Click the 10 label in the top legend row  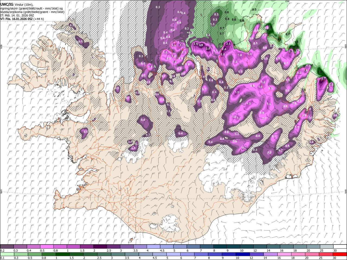tap(242, 251)
